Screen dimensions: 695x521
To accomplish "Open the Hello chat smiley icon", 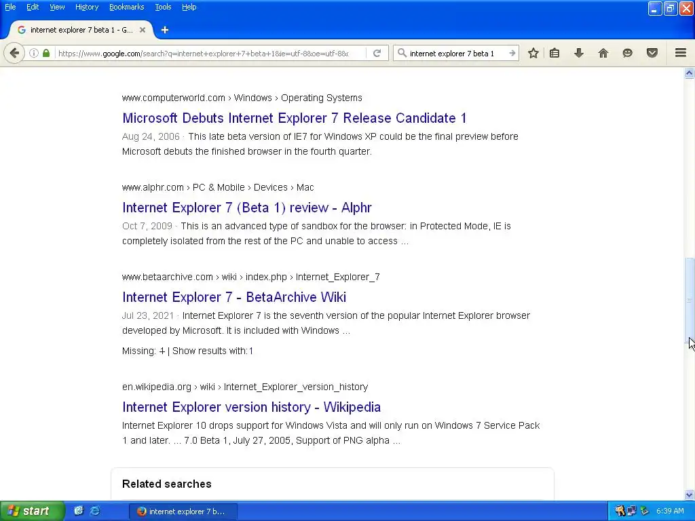I will (x=627, y=53).
